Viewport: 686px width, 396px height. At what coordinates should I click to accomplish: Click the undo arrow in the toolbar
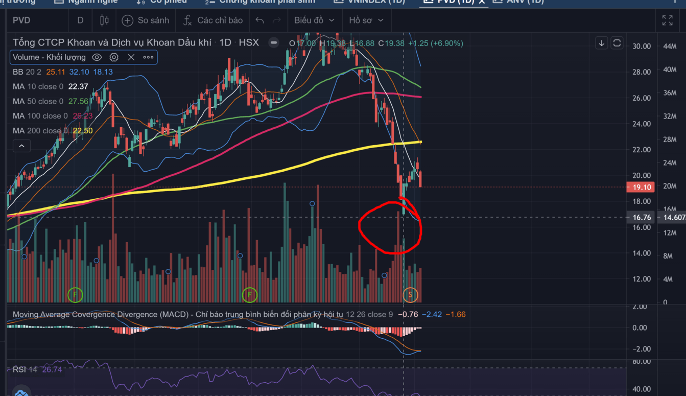pos(260,20)
